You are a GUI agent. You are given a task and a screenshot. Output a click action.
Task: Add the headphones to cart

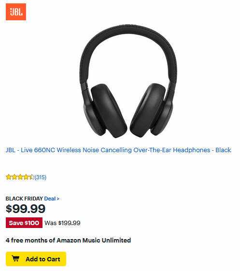pos(36,259)
